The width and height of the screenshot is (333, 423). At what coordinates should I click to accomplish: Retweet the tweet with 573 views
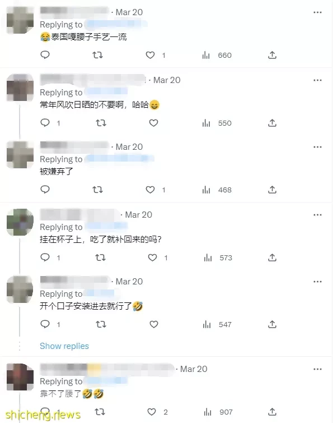[100, 258]
